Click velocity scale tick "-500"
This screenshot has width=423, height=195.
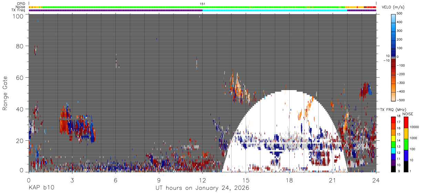tap(402, 100)
